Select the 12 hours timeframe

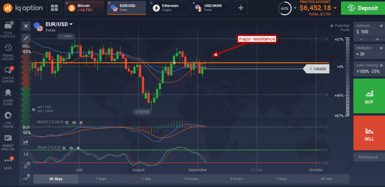tap(191, 179)
